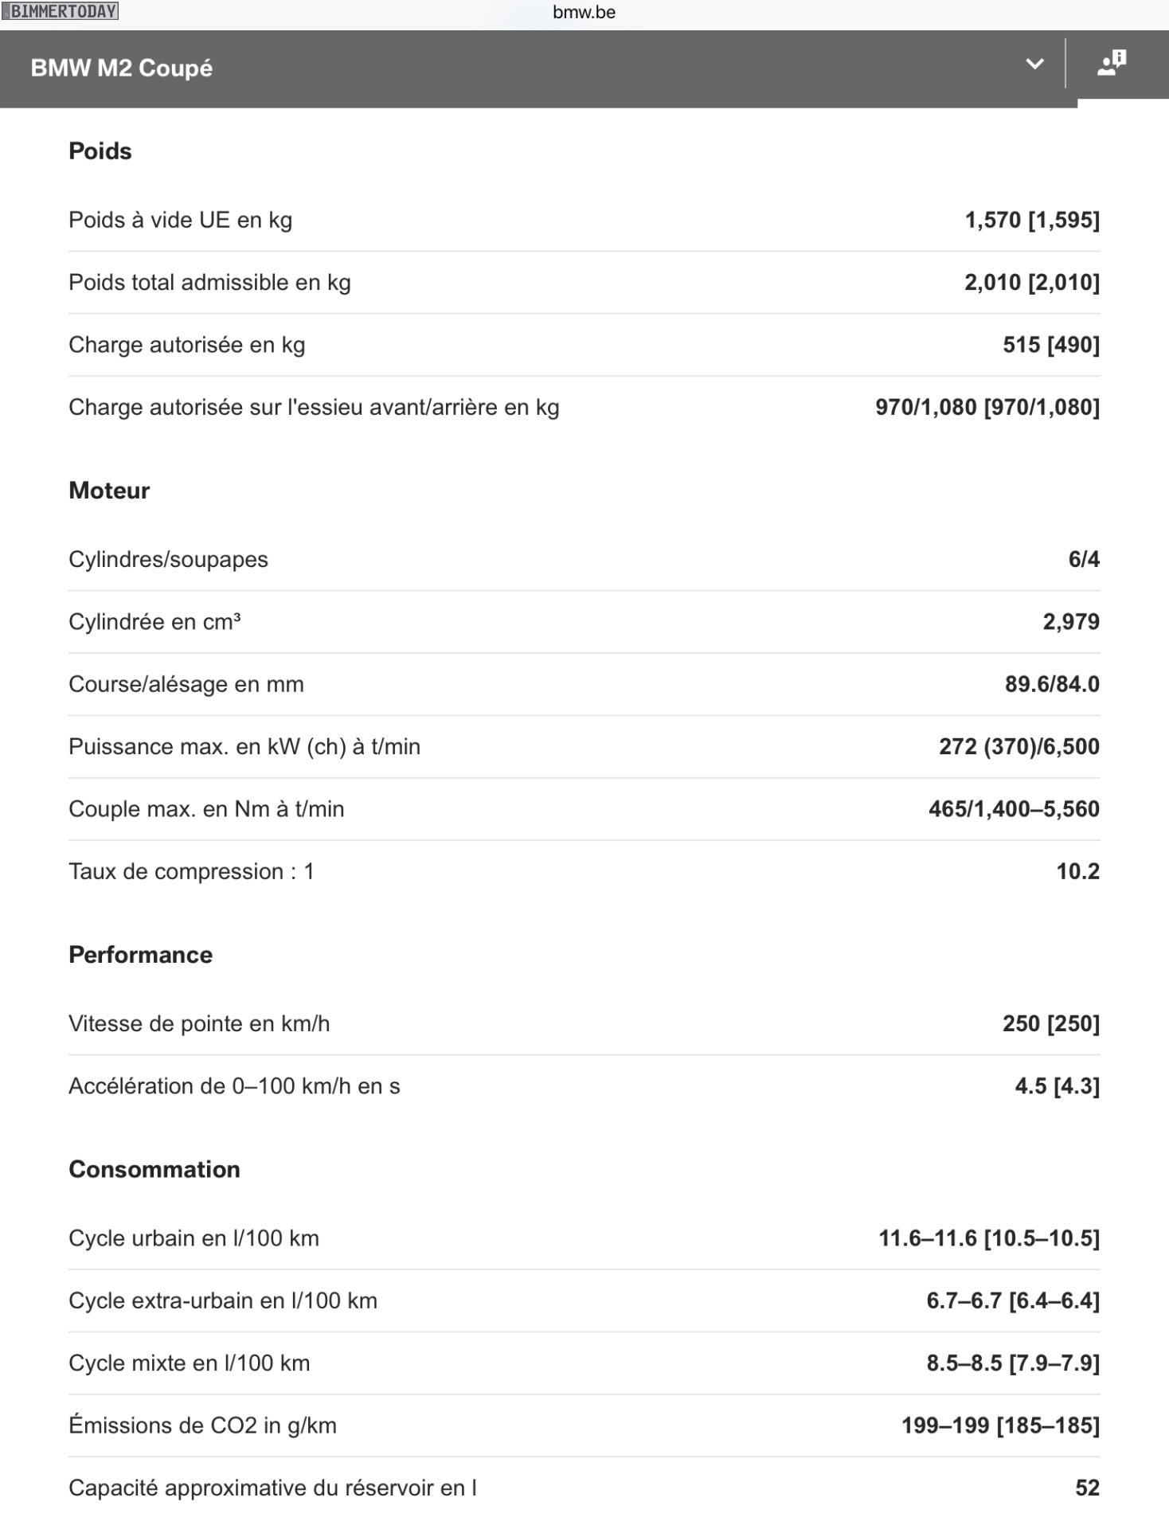The height and width of the screenshot is (1529, 1169).
Task: Select the Cycle mixte consumption label
Action: click(x=189, y=1363)
